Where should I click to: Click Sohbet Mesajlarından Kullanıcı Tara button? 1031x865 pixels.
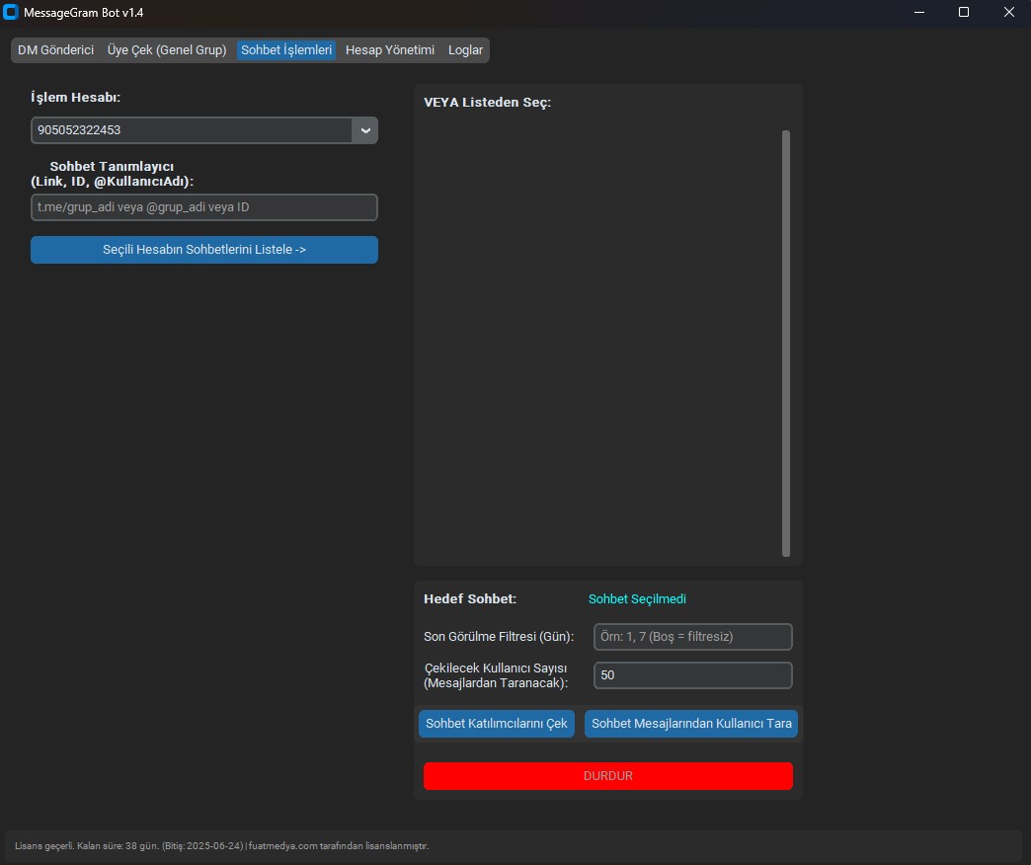691,724
